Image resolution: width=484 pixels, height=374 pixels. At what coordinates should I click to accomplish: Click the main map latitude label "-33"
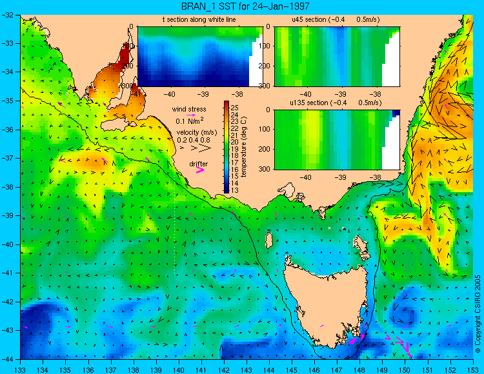pyautogui.click(x=8, y=43)
